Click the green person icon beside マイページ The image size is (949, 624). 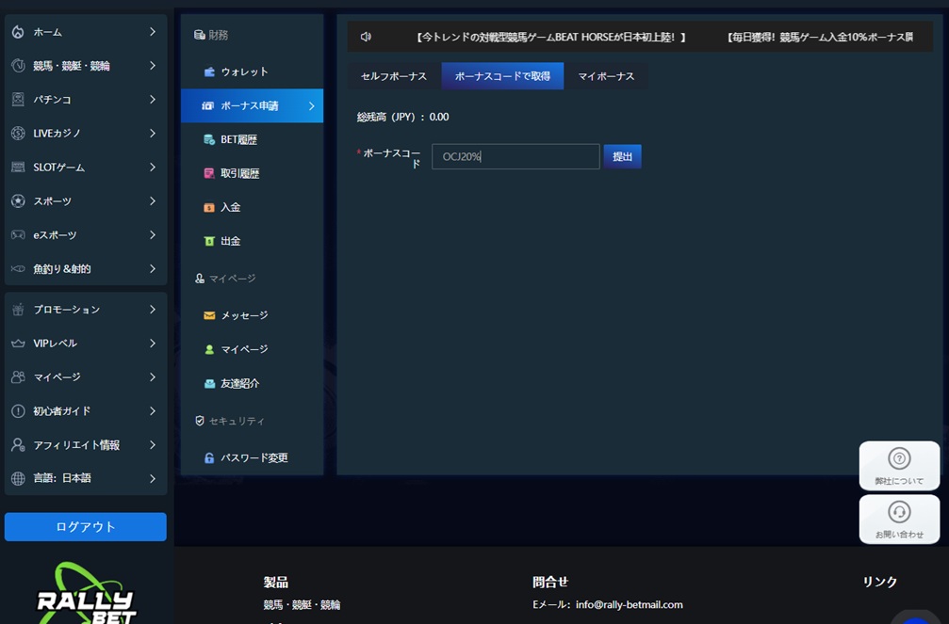209,349
